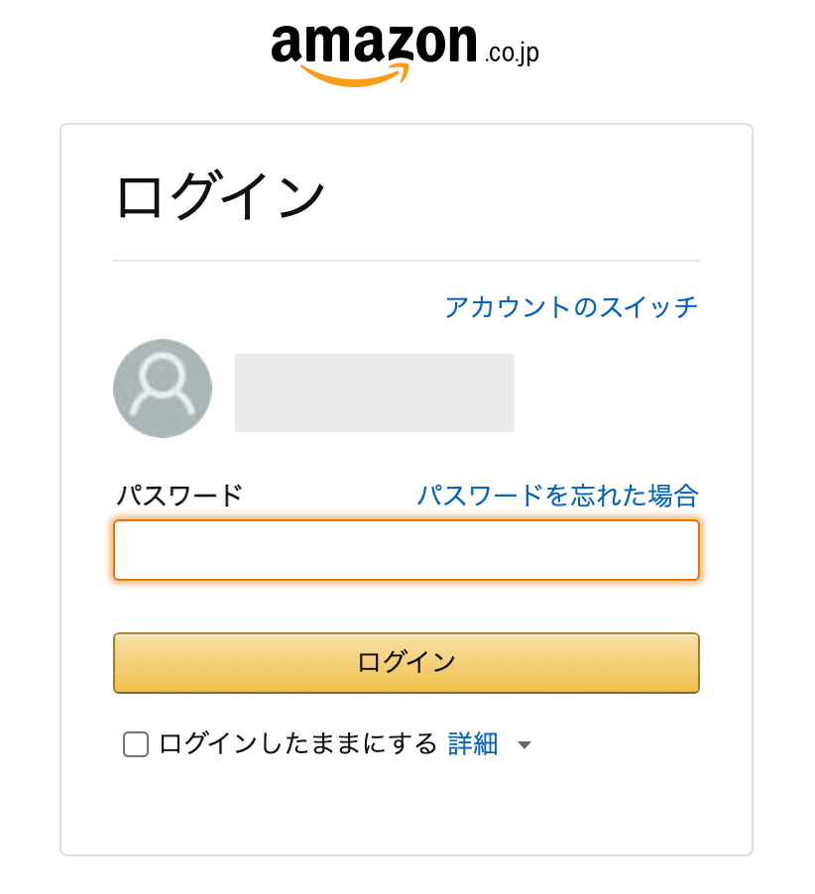Screen dimensions: 815x894
Task: Click the gray user avatar icon
Action: (163, 389)
